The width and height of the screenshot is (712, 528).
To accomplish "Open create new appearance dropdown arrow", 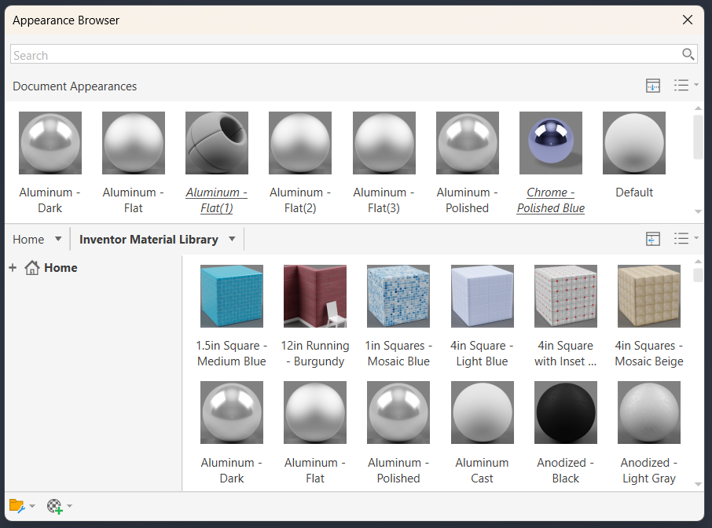I will point(69,506).
